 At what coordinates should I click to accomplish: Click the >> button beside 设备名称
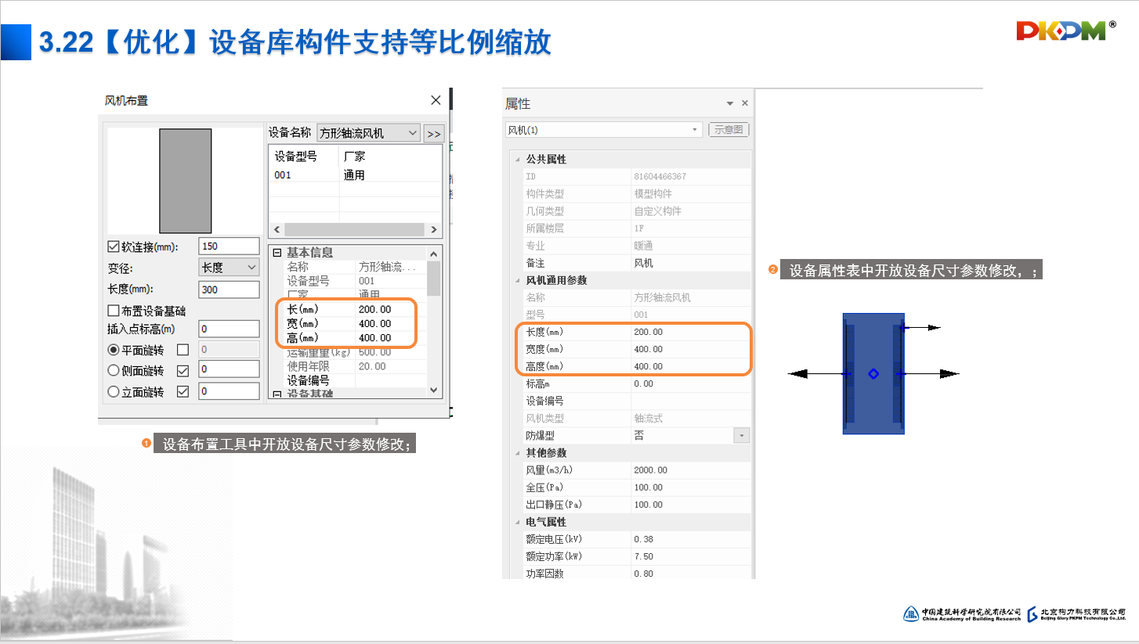(x=434, y=134)
